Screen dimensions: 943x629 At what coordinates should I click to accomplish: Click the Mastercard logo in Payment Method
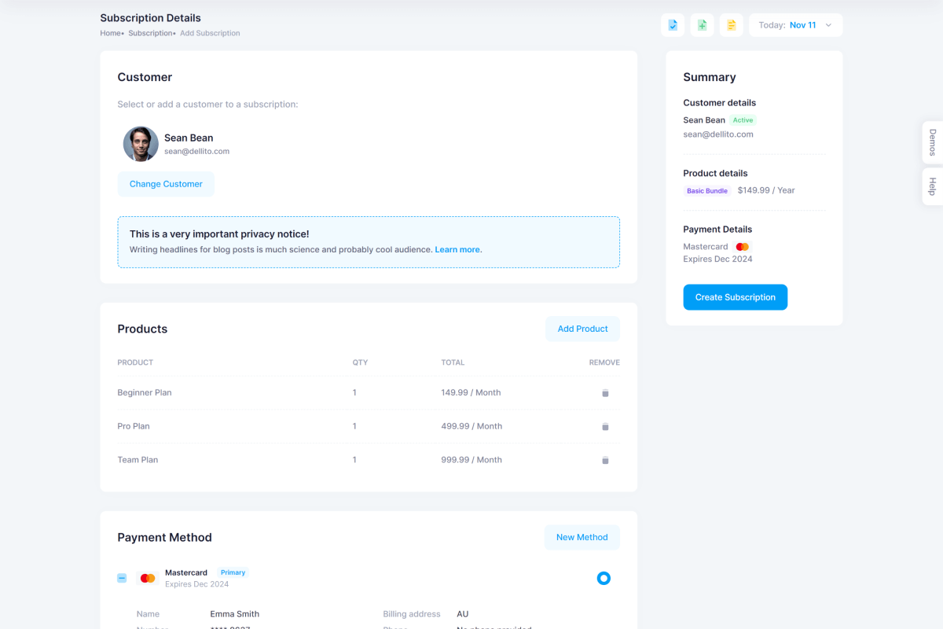(x=148, y=579)
